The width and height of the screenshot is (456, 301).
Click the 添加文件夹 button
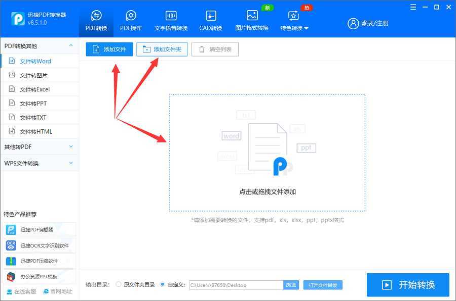(x=162, y=49)
